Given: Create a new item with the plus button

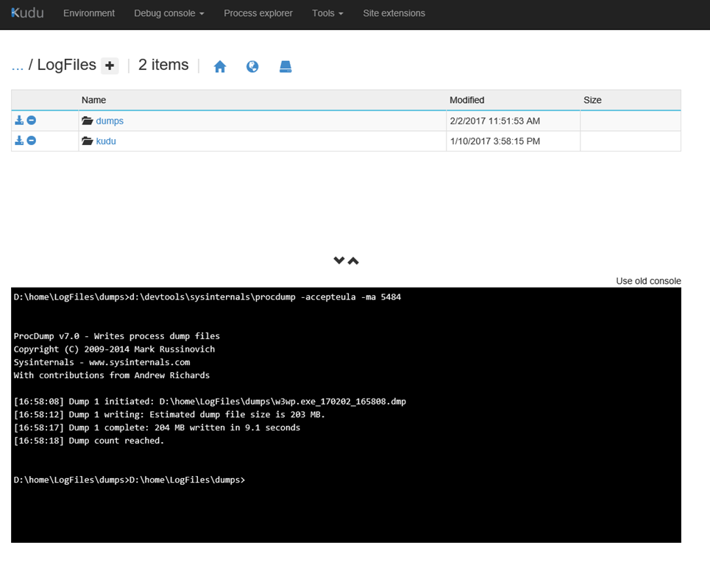Looking at the screenshot, I should coord(110,65).
